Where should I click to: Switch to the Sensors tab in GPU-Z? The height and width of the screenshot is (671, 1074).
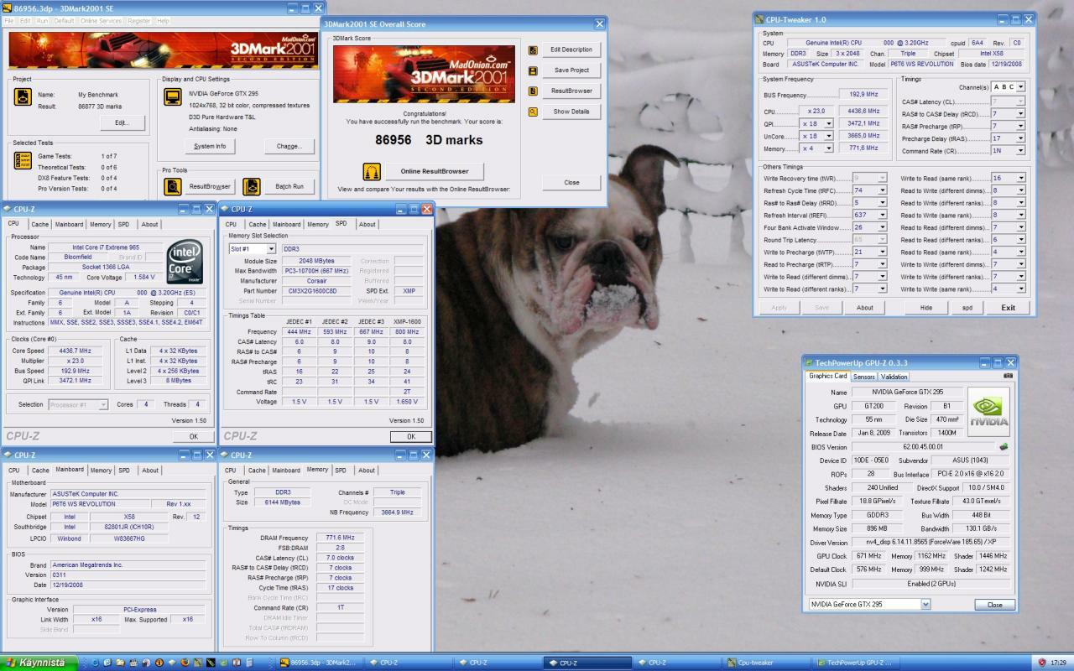[864, 377]
